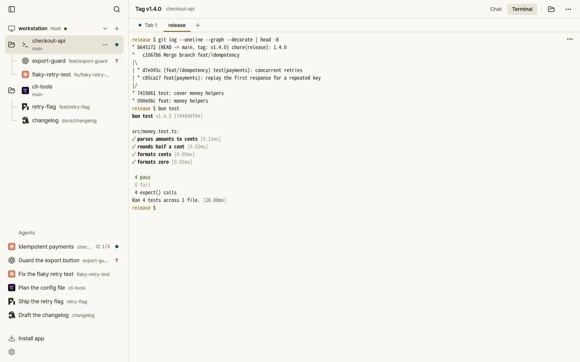Open settings gear icon

pyautogui.click(x=12, y=352)
